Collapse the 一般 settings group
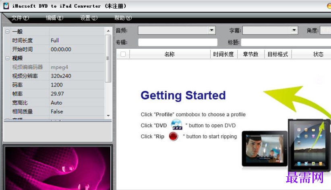331x190 pixels. 7,31
